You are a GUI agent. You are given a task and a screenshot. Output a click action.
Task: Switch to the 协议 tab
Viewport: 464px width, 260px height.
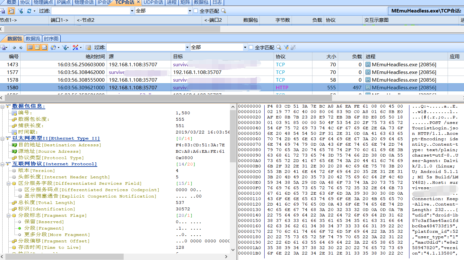[x=25, y=2]
